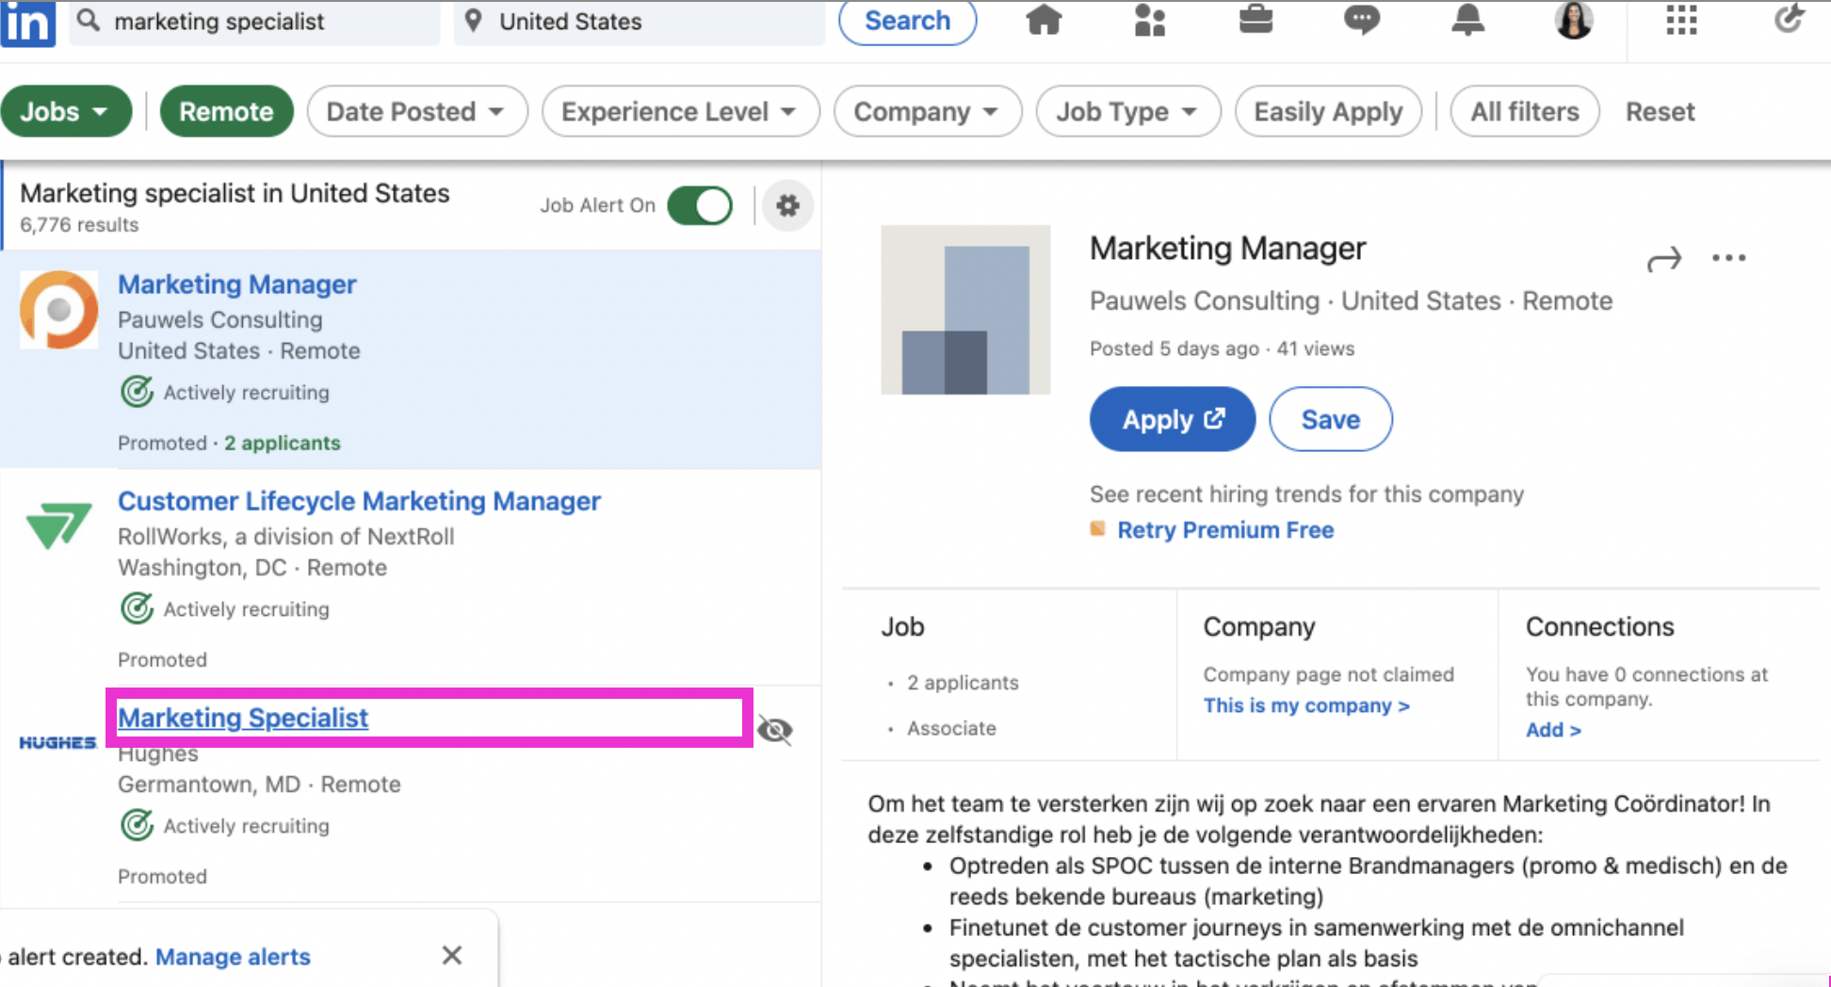Click the United States location field
1831x987 pixels.
tap(640, 22)
